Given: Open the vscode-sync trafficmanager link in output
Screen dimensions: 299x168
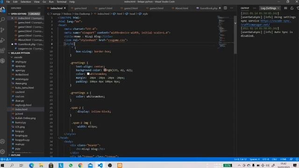Looking at the screenshot, I should pyautogui.click(x=266, y=23).
